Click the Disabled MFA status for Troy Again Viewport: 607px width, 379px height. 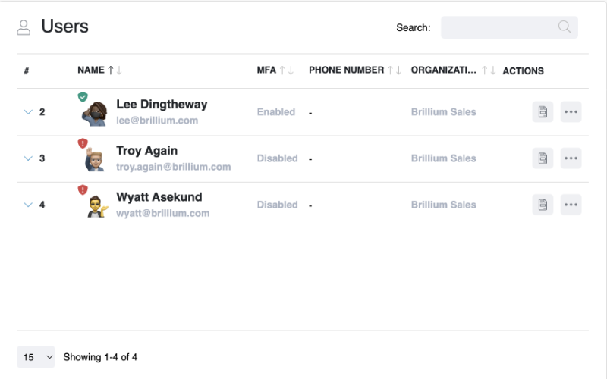pos(277,158)
